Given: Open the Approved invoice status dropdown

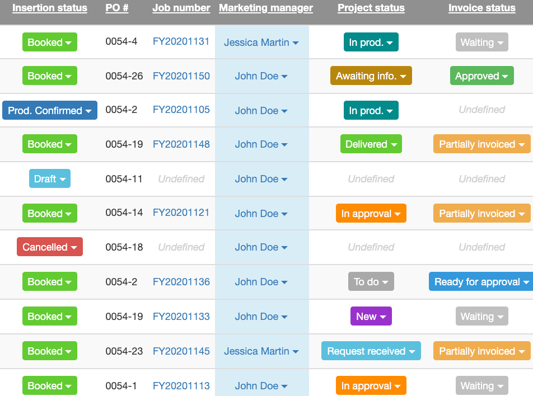Looking at the screenshot, I should pos(481,76).
